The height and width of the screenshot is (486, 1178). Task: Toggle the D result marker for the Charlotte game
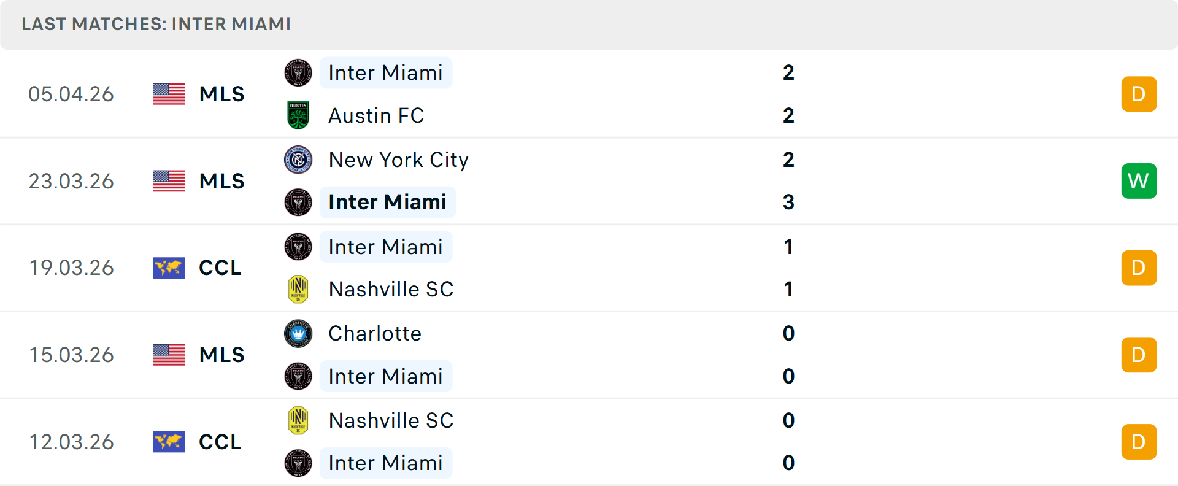[1139, 355]
